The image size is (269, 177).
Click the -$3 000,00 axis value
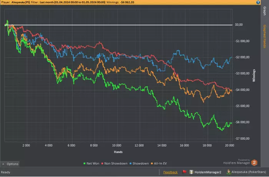point(242,73)
